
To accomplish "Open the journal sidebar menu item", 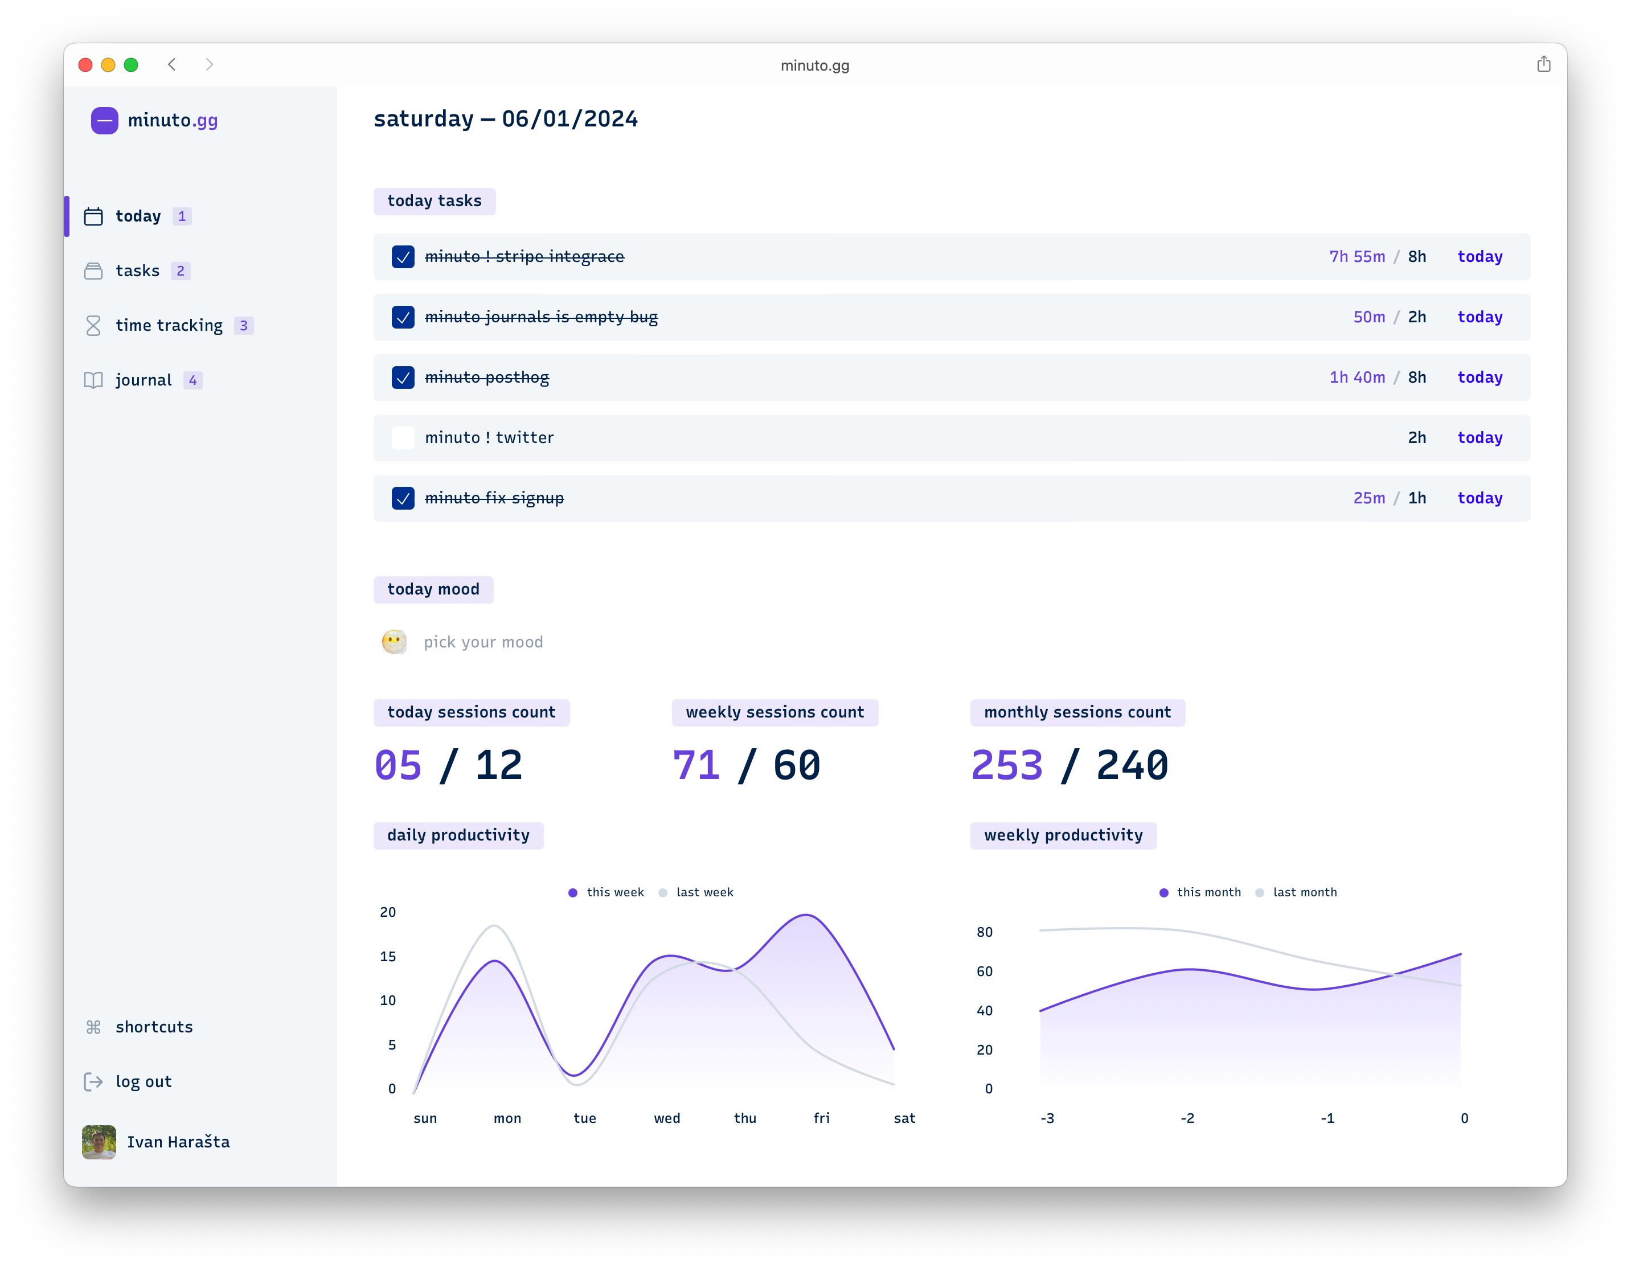I will click(144, 380).
